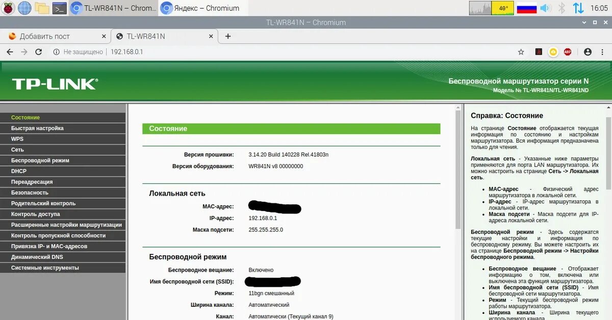
Task: Launch the web browser globe icon in taskbar
Action: point(24,8)
